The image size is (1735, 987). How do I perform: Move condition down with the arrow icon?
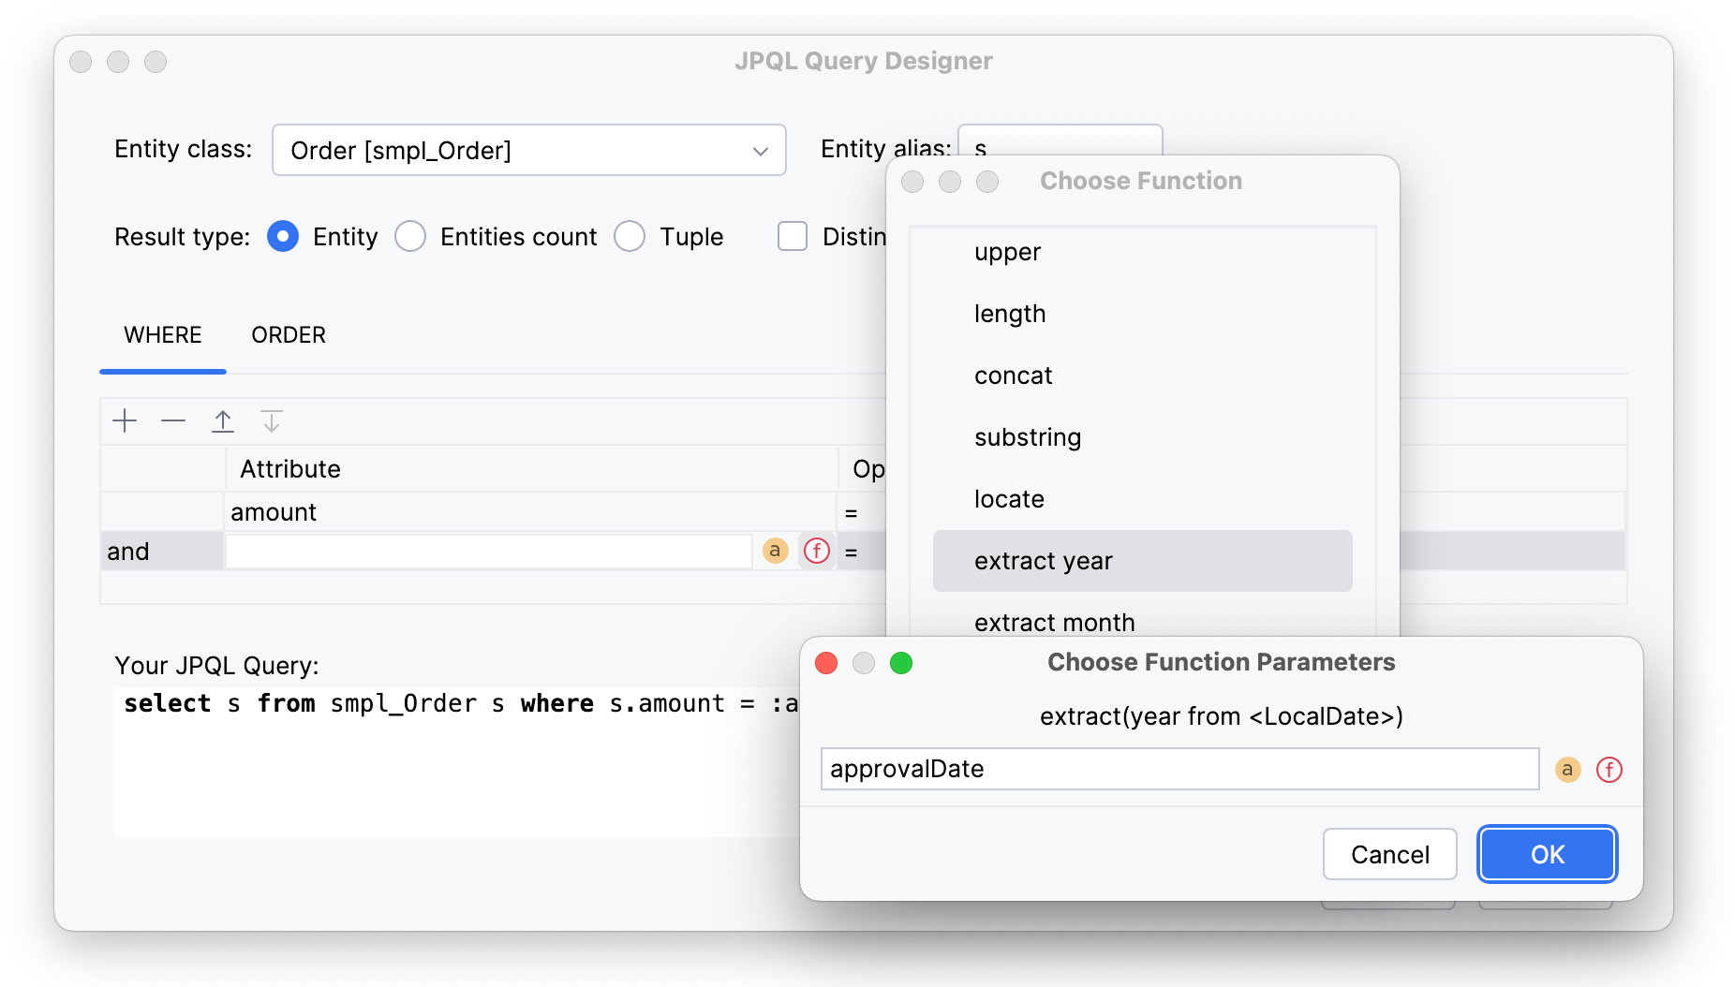(272, 421)
